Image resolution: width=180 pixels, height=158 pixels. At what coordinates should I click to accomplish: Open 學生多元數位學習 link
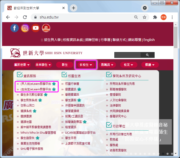coord(32,95)
